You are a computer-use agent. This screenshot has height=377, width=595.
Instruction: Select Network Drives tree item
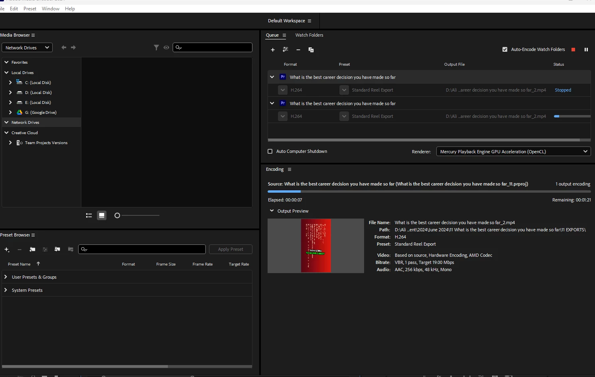[x=41, y=122]
